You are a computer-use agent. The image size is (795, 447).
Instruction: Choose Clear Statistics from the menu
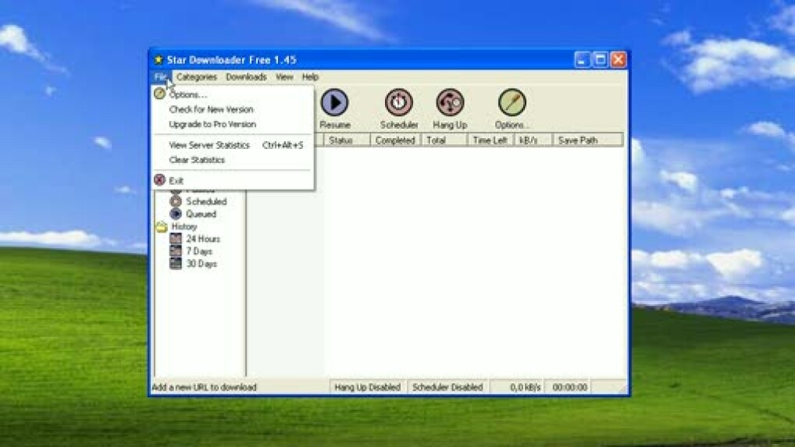[197, 160]
